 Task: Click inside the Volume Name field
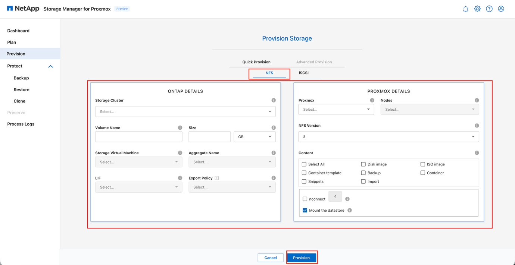click(x=138, y=137)
